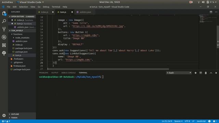Split the editor to the right
This screenshot has height=123, width=219.
click(x=211, y=12)
